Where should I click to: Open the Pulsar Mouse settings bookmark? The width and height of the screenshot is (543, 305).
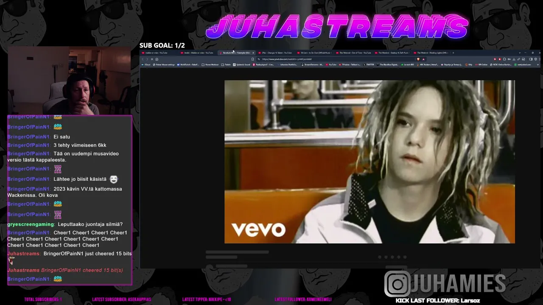(x=164, y=65)
